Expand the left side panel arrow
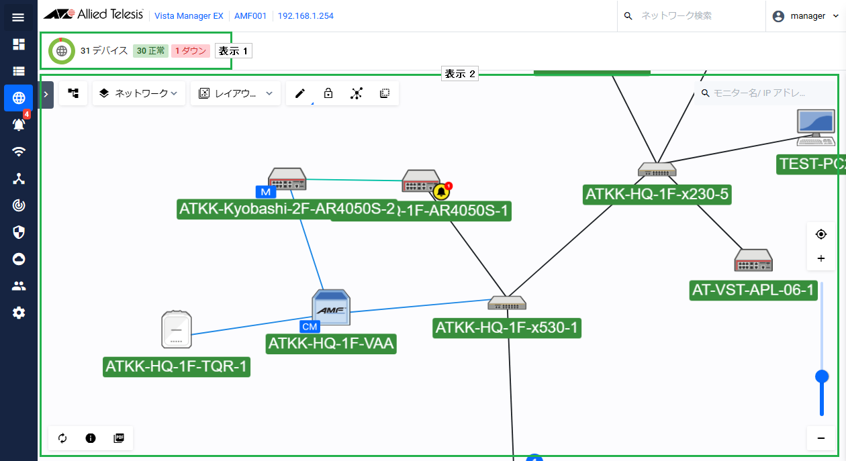 pyautogui.click(x=46, y=95)
